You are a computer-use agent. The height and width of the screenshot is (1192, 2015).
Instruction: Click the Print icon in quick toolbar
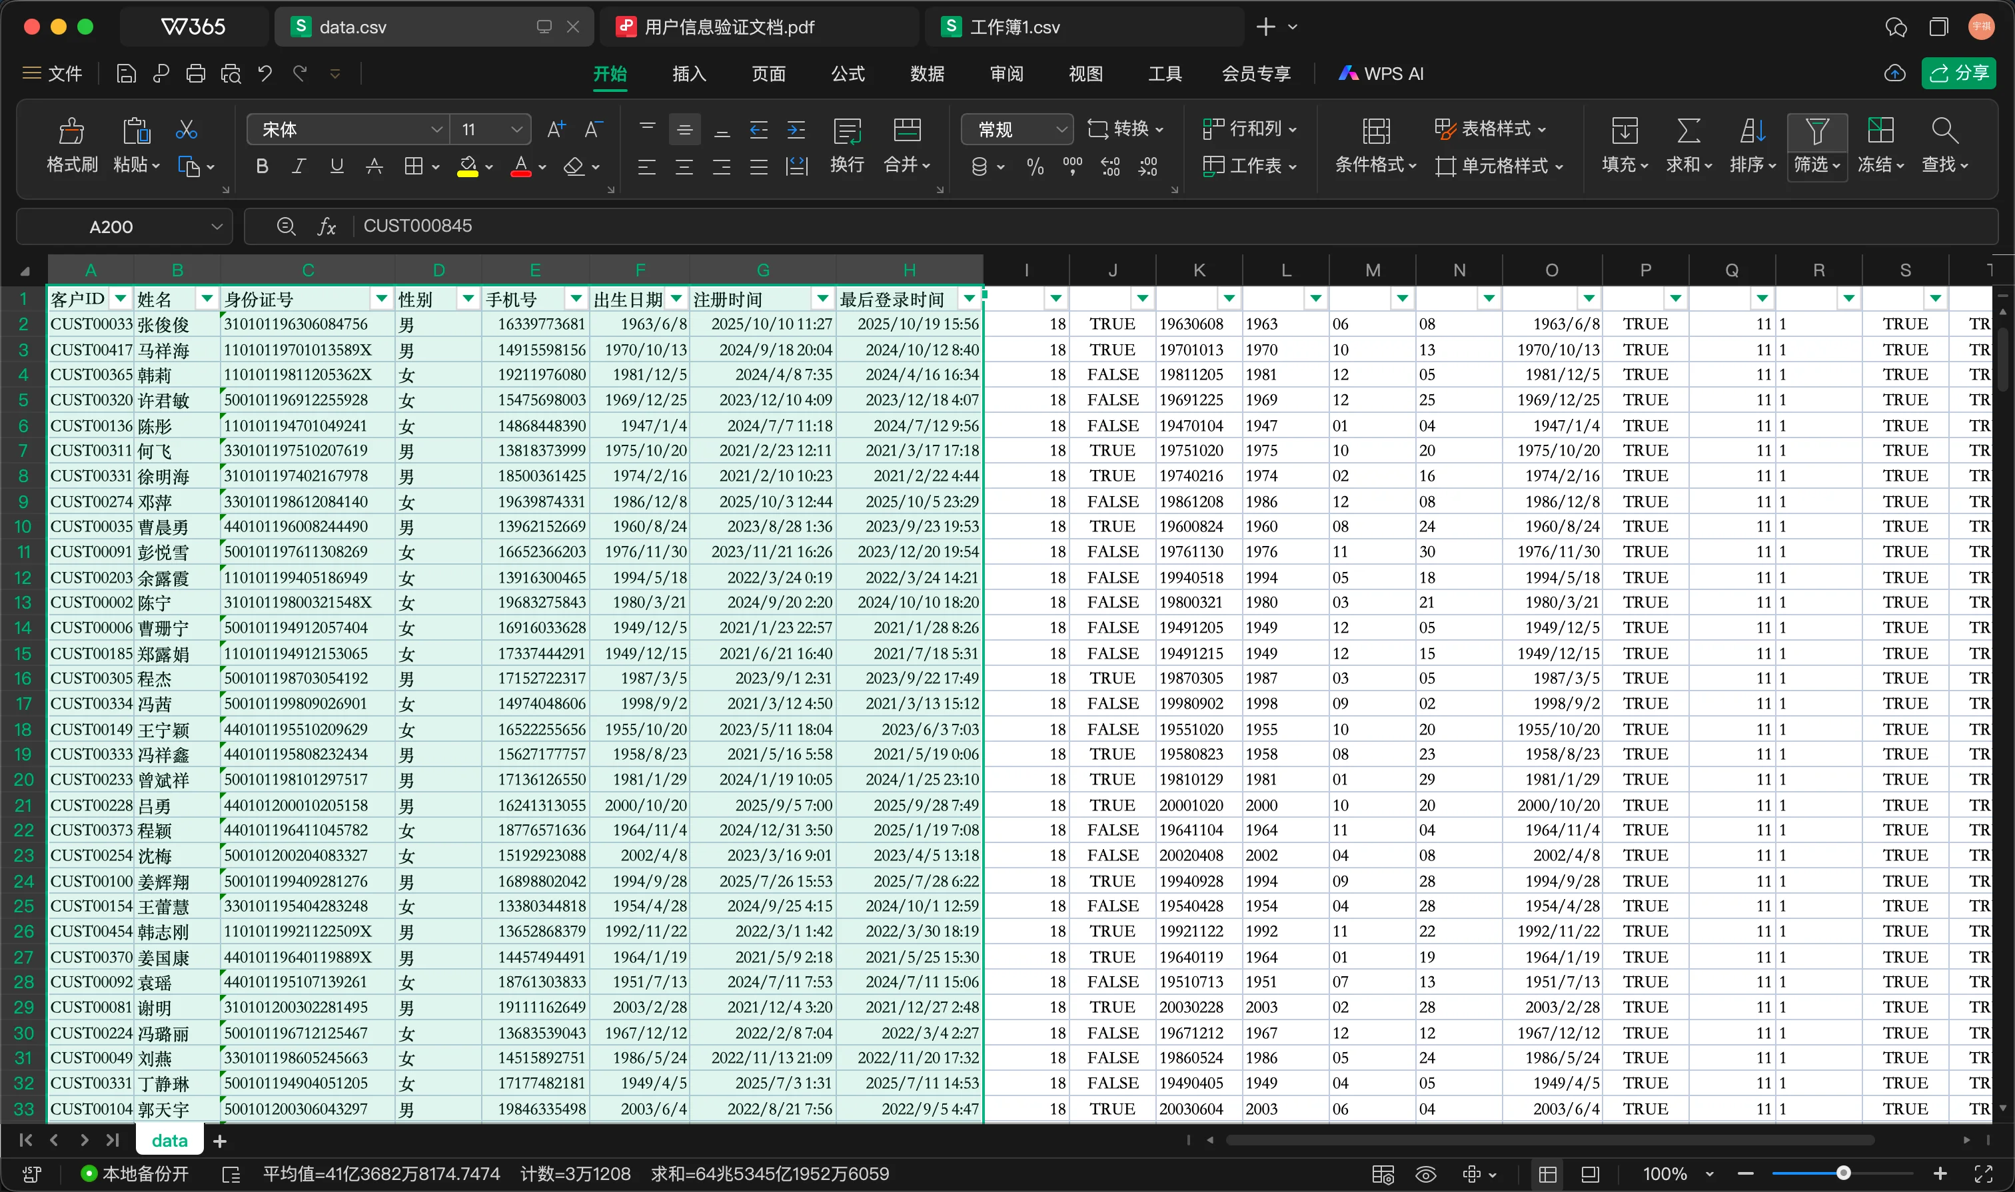(195, 74)
